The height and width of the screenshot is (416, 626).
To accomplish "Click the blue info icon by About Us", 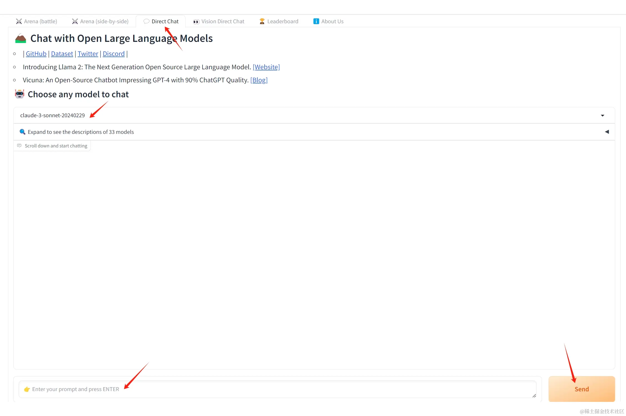I will [x=316, y=21].
